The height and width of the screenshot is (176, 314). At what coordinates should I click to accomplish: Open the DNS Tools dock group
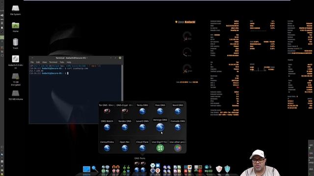tap(140, 167)
